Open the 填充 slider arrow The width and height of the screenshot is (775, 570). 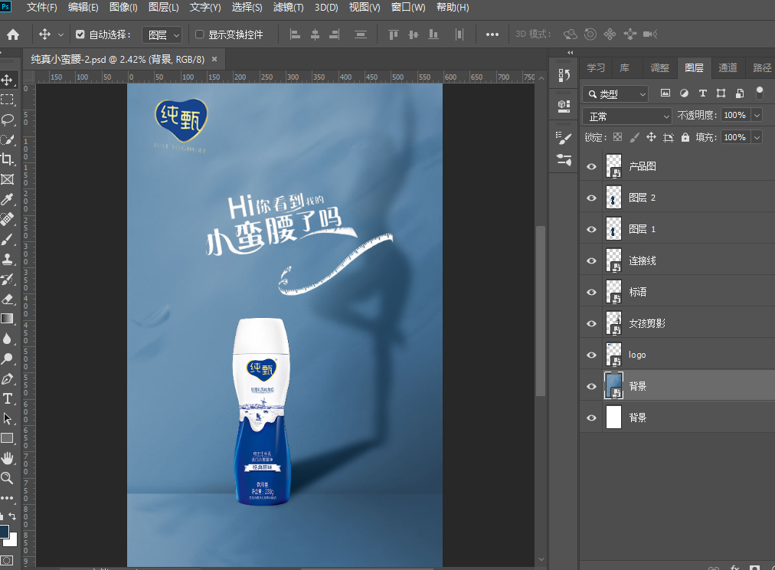pos(757,137)
